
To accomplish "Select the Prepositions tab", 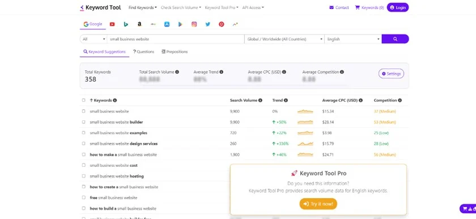I will (175, 52).
